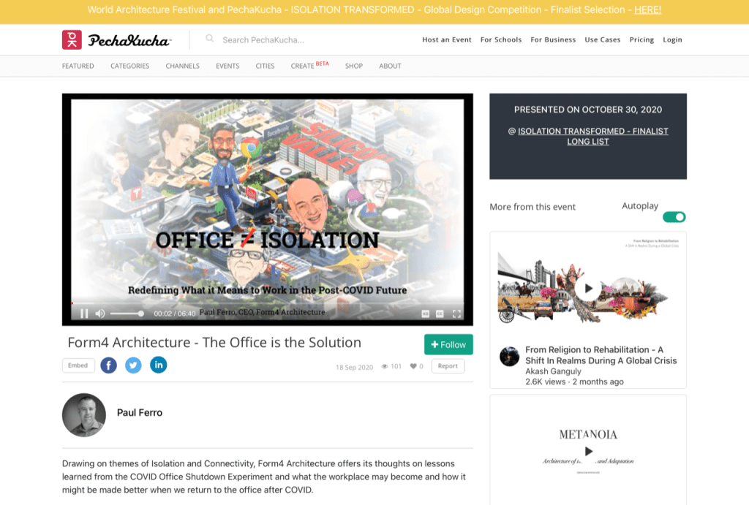Share on LinkedIn icon

pos(159,365)
